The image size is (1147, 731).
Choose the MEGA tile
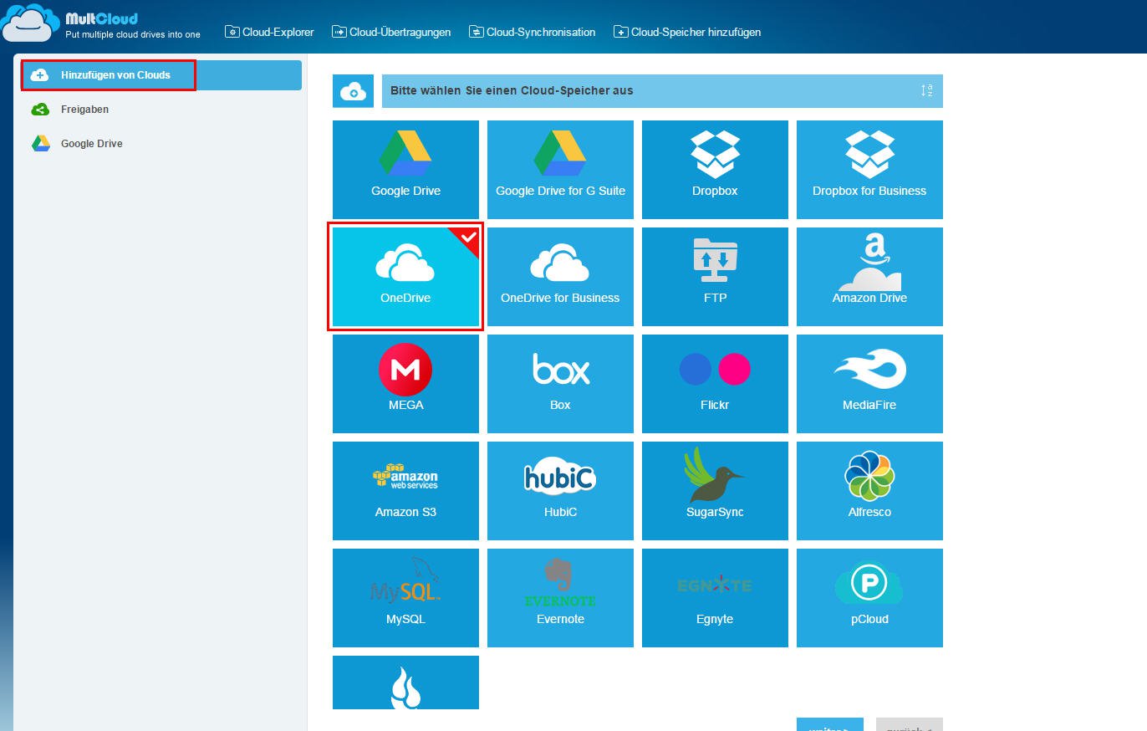coord(405,384)
